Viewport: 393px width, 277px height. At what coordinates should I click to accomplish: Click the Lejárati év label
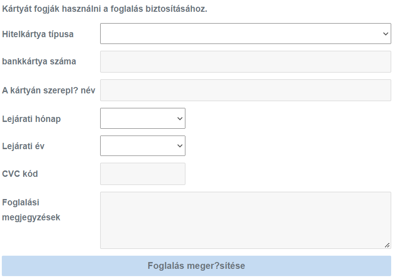click(x=23, y=146)
